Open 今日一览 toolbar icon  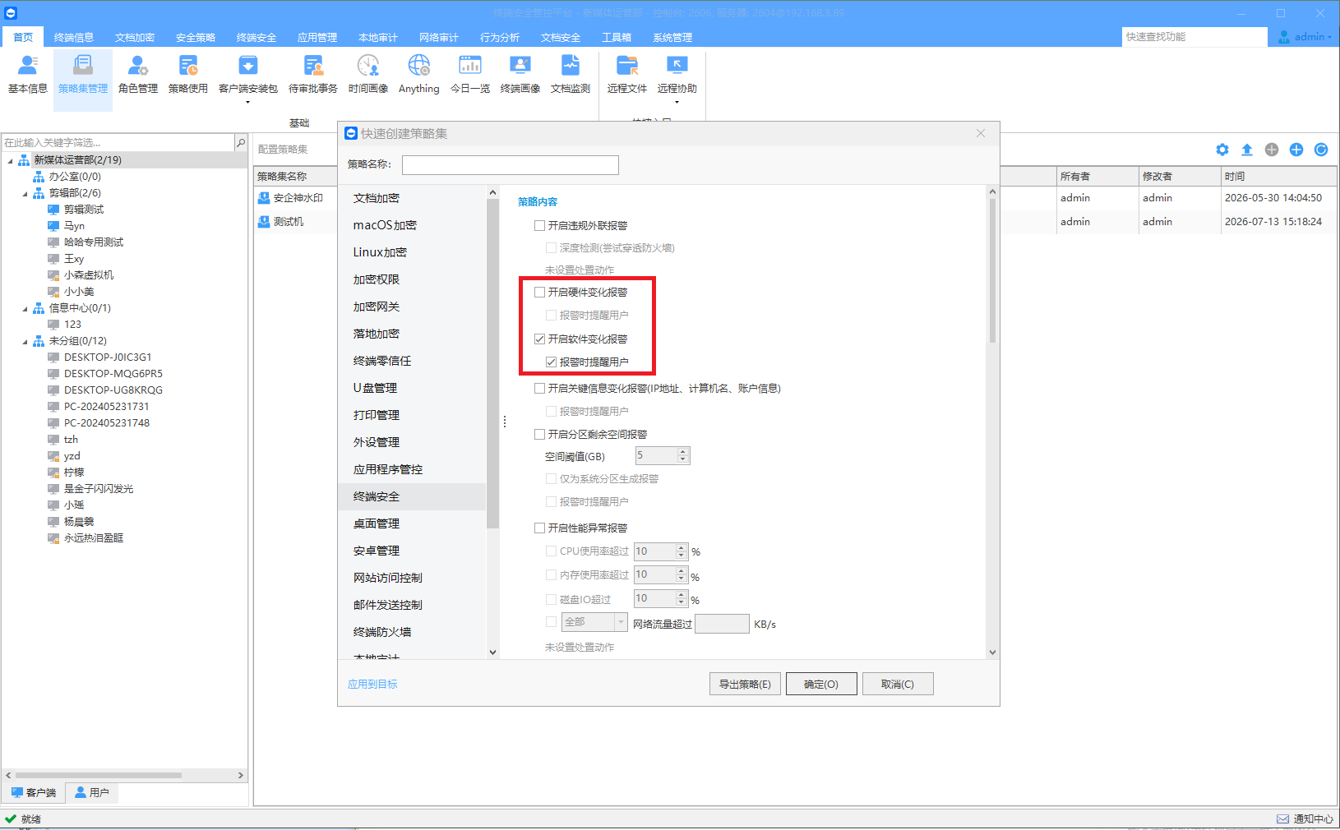(470, 75)
